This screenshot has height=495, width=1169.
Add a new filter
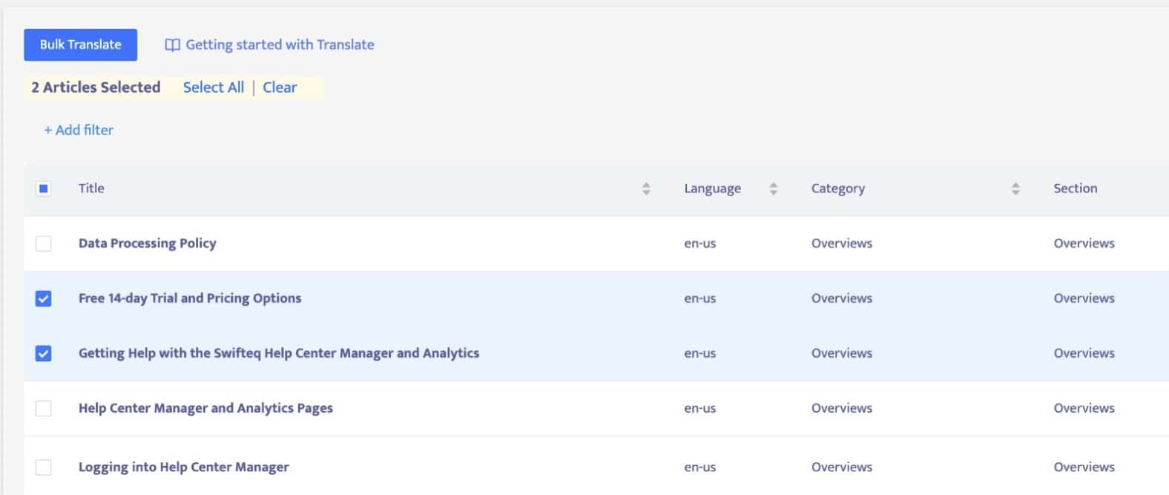point(79,130)
